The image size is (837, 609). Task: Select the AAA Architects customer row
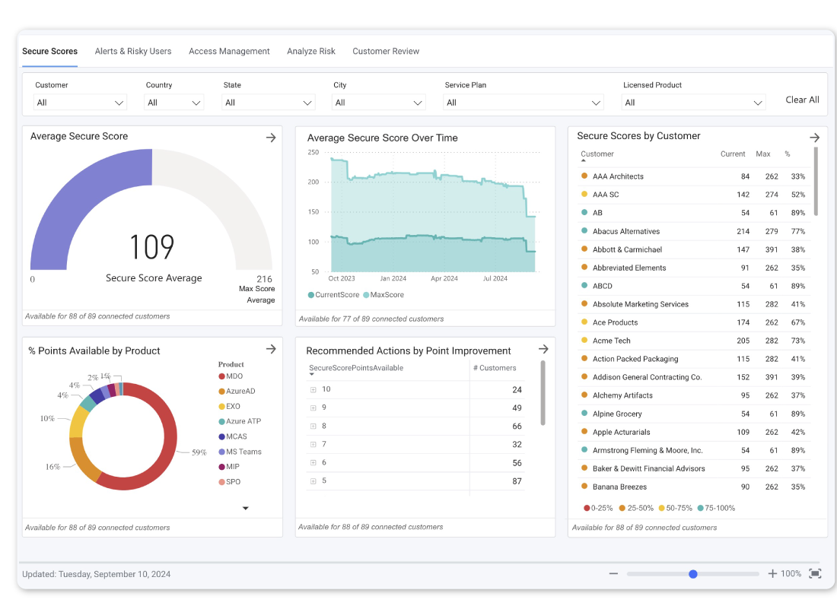point(618,176)
